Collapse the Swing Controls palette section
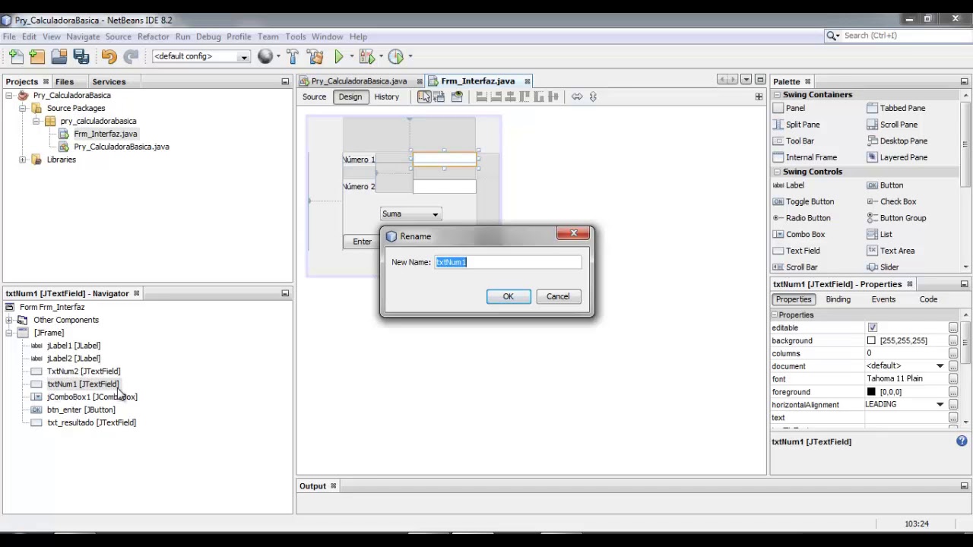The image size is (973, 547). click(x=777, y=172)
